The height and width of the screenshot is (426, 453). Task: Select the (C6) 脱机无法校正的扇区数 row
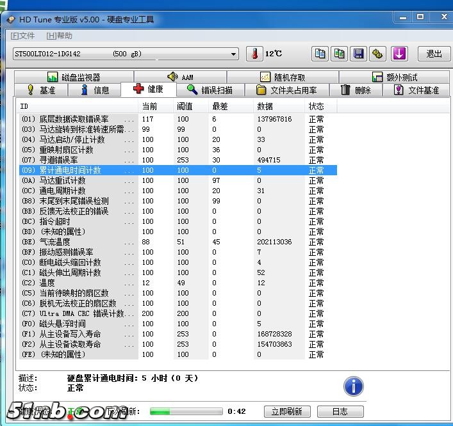click(178, 303)
